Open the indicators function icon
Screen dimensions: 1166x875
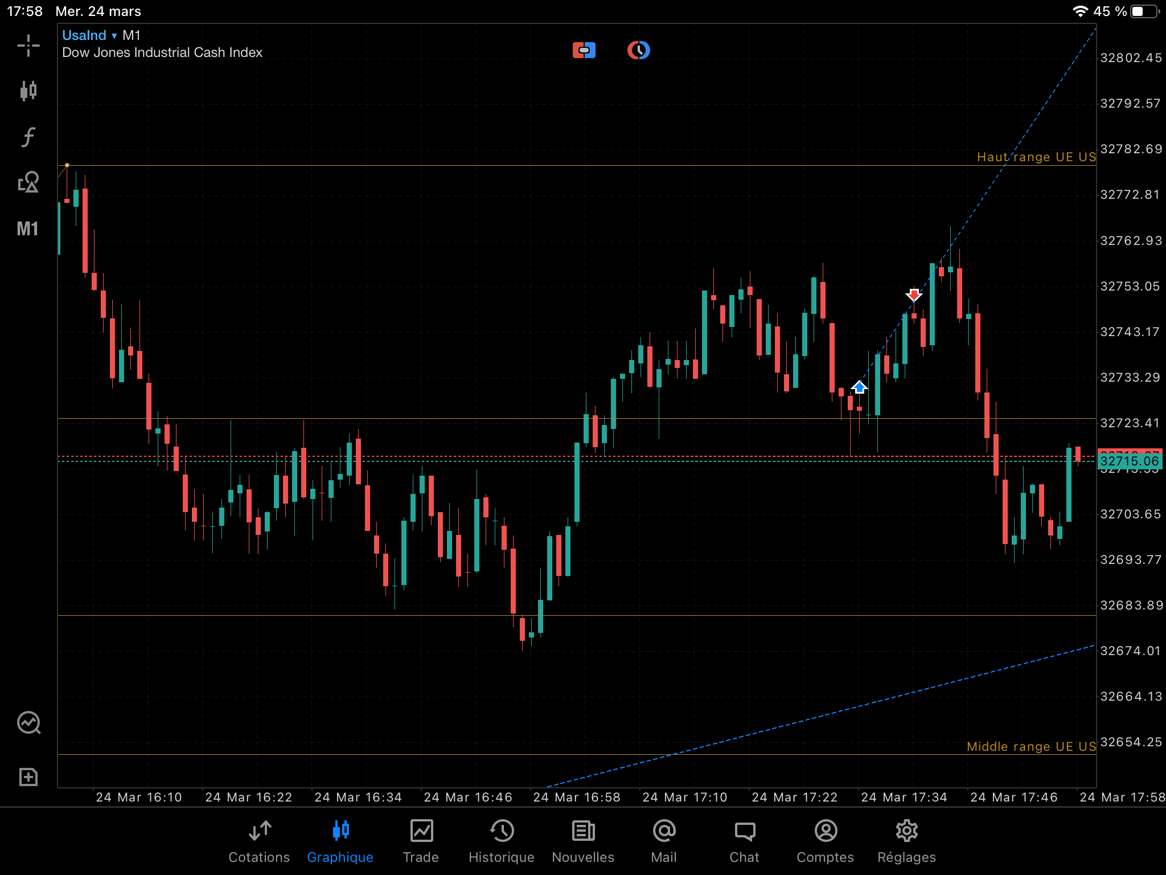coord(28,137)
